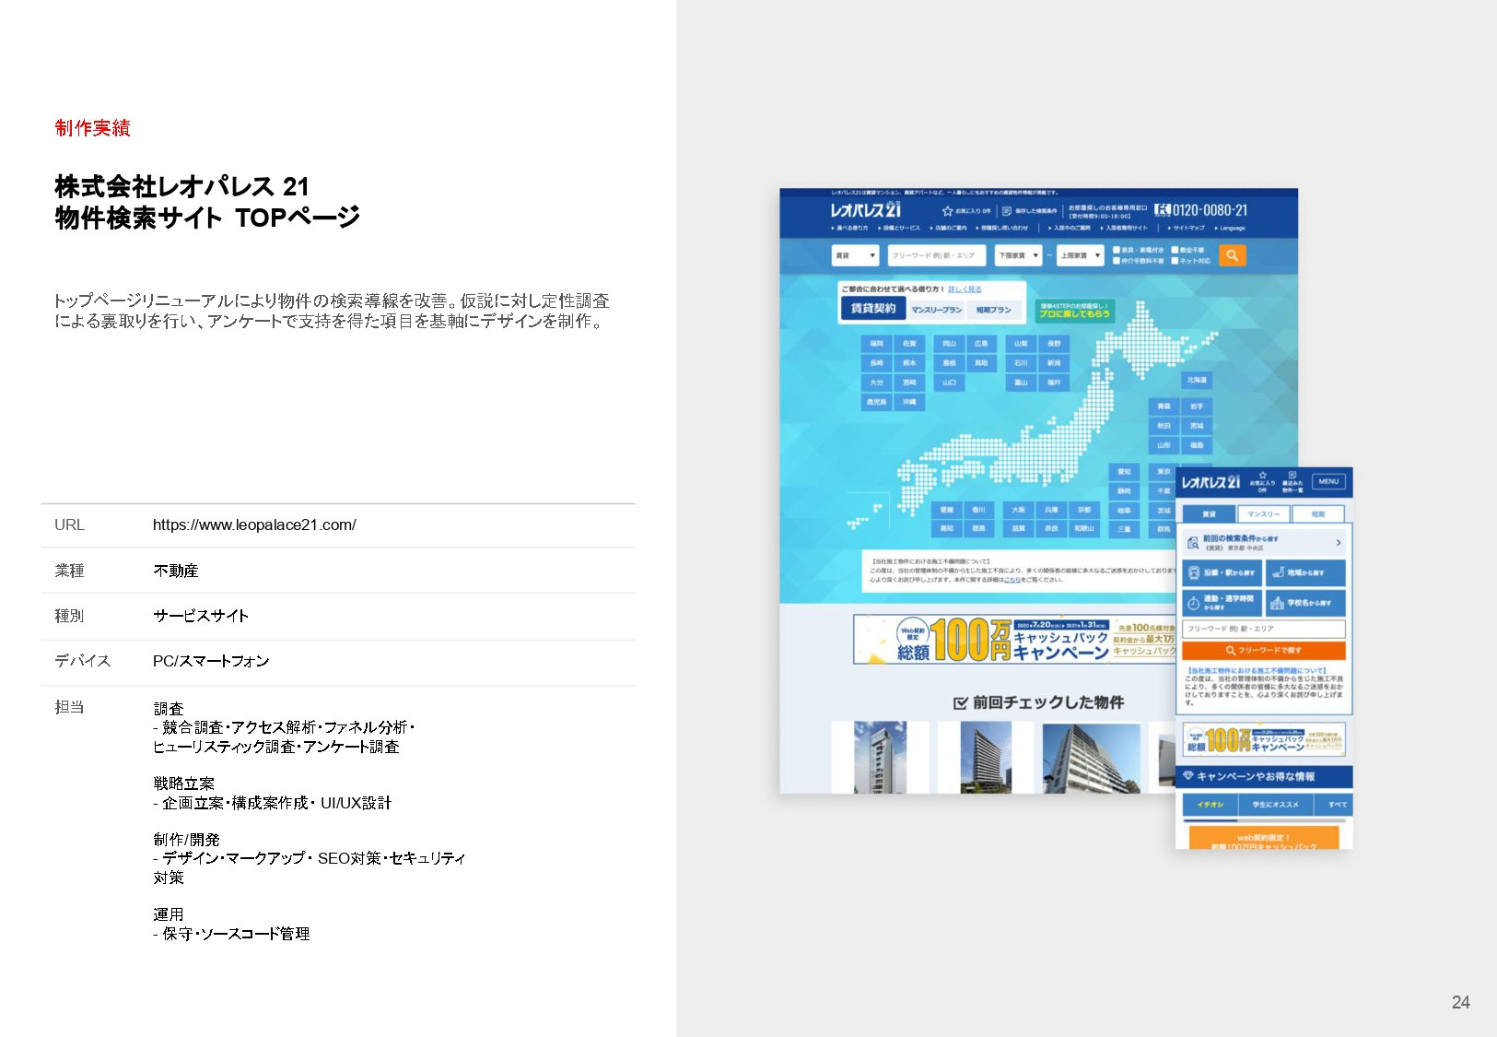Tap the train icon for 沿線・駅から探す
The image size is (1497, 1037).
[1195, 572]
